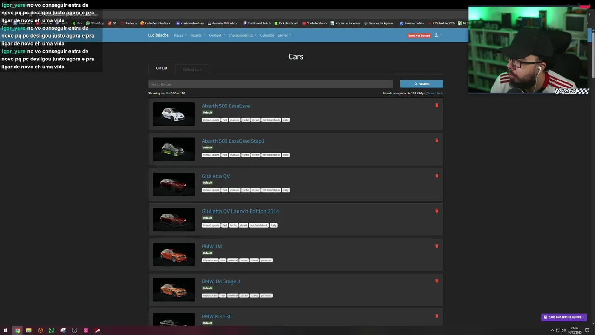
Task: Open the Search Help link
Action: coord(435,94)
